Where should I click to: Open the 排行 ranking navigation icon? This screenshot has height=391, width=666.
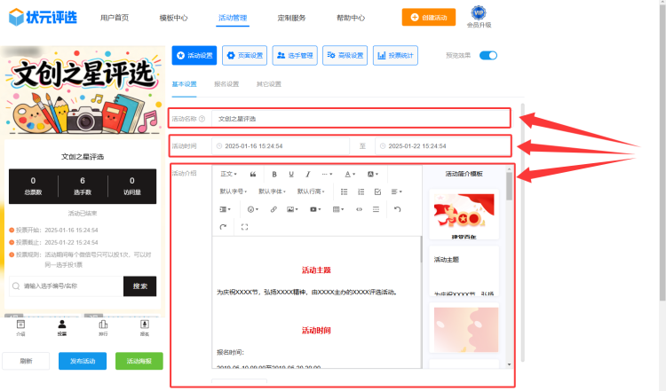tap(103, 328)
